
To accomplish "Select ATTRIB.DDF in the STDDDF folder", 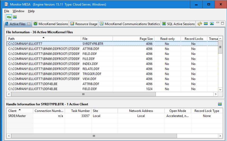I will point(112,49).
